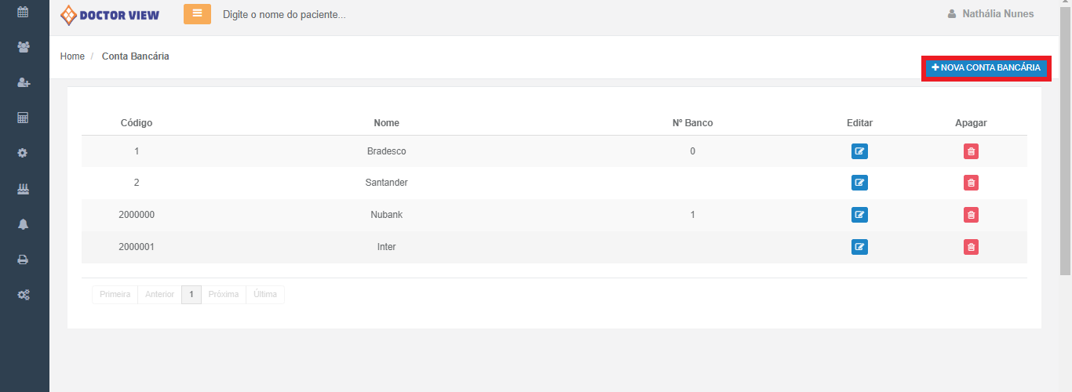The height and width of the screenshot is (392, 1072).
Task: Click the Doctor View logo
Action: point(110,15)
